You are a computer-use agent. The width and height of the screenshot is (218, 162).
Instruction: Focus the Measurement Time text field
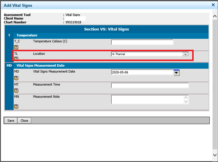pos(150,86)
